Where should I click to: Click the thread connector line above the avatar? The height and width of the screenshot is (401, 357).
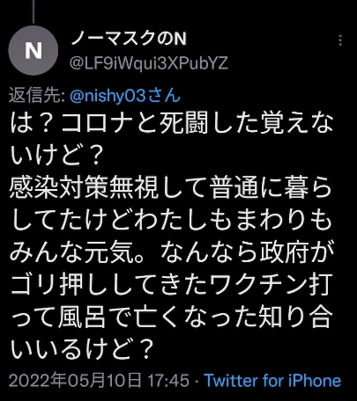(33, 11)
